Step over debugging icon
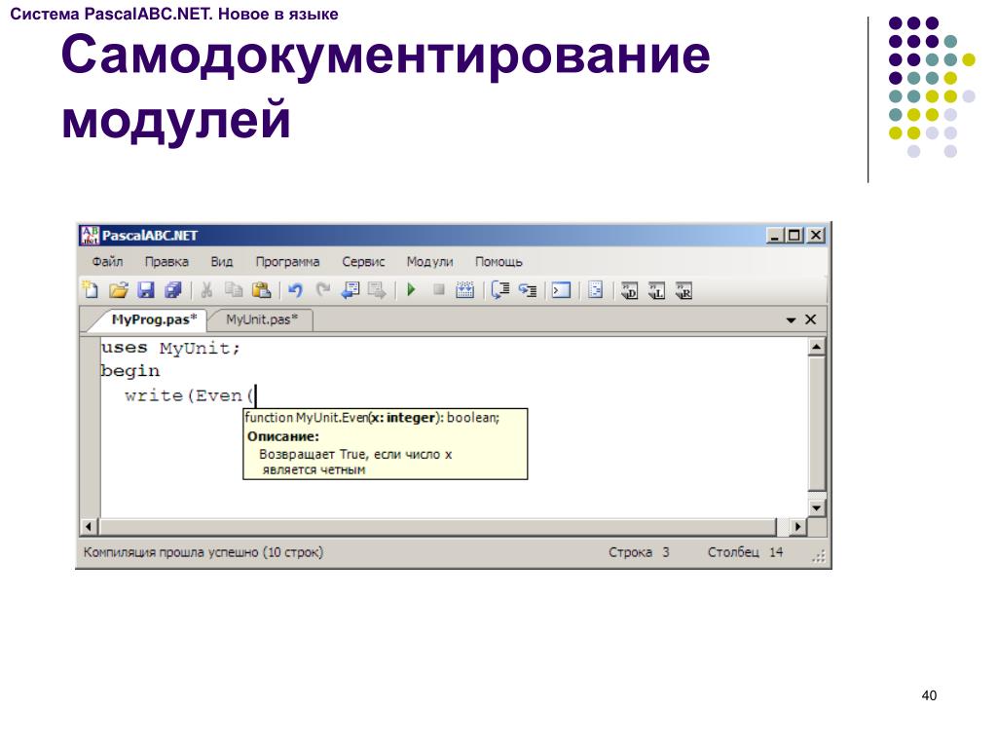997x748 pixels. point(500,290)
